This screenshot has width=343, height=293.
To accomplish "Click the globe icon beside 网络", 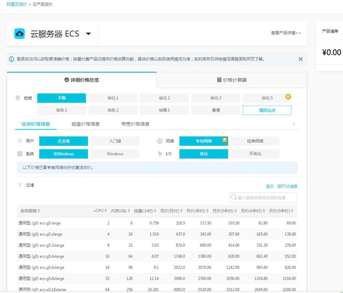I will [x=160, y=141].
